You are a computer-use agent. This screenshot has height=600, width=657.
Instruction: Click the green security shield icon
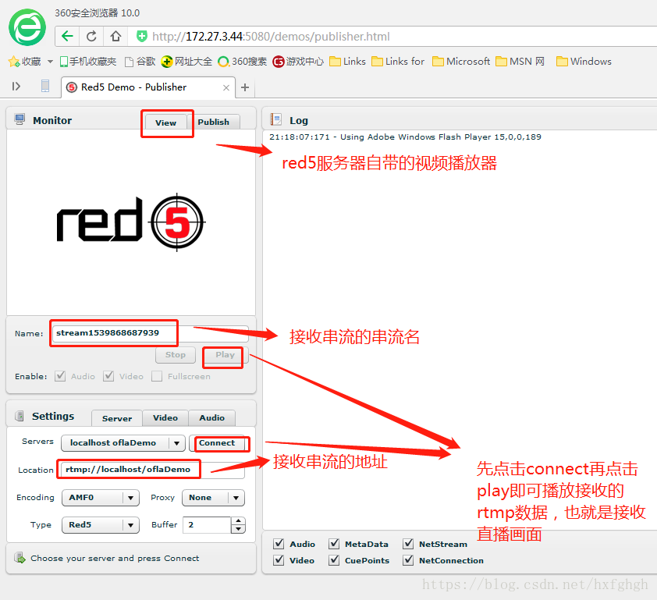142,37
